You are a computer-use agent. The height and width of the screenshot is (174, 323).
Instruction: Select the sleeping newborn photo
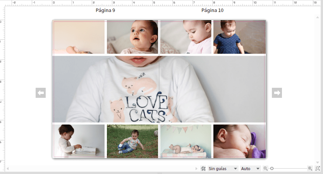tap(240, 141)
